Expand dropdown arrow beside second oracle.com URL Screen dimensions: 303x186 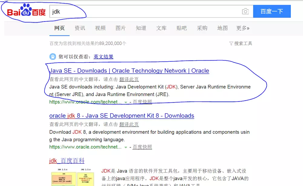[126, 147]
